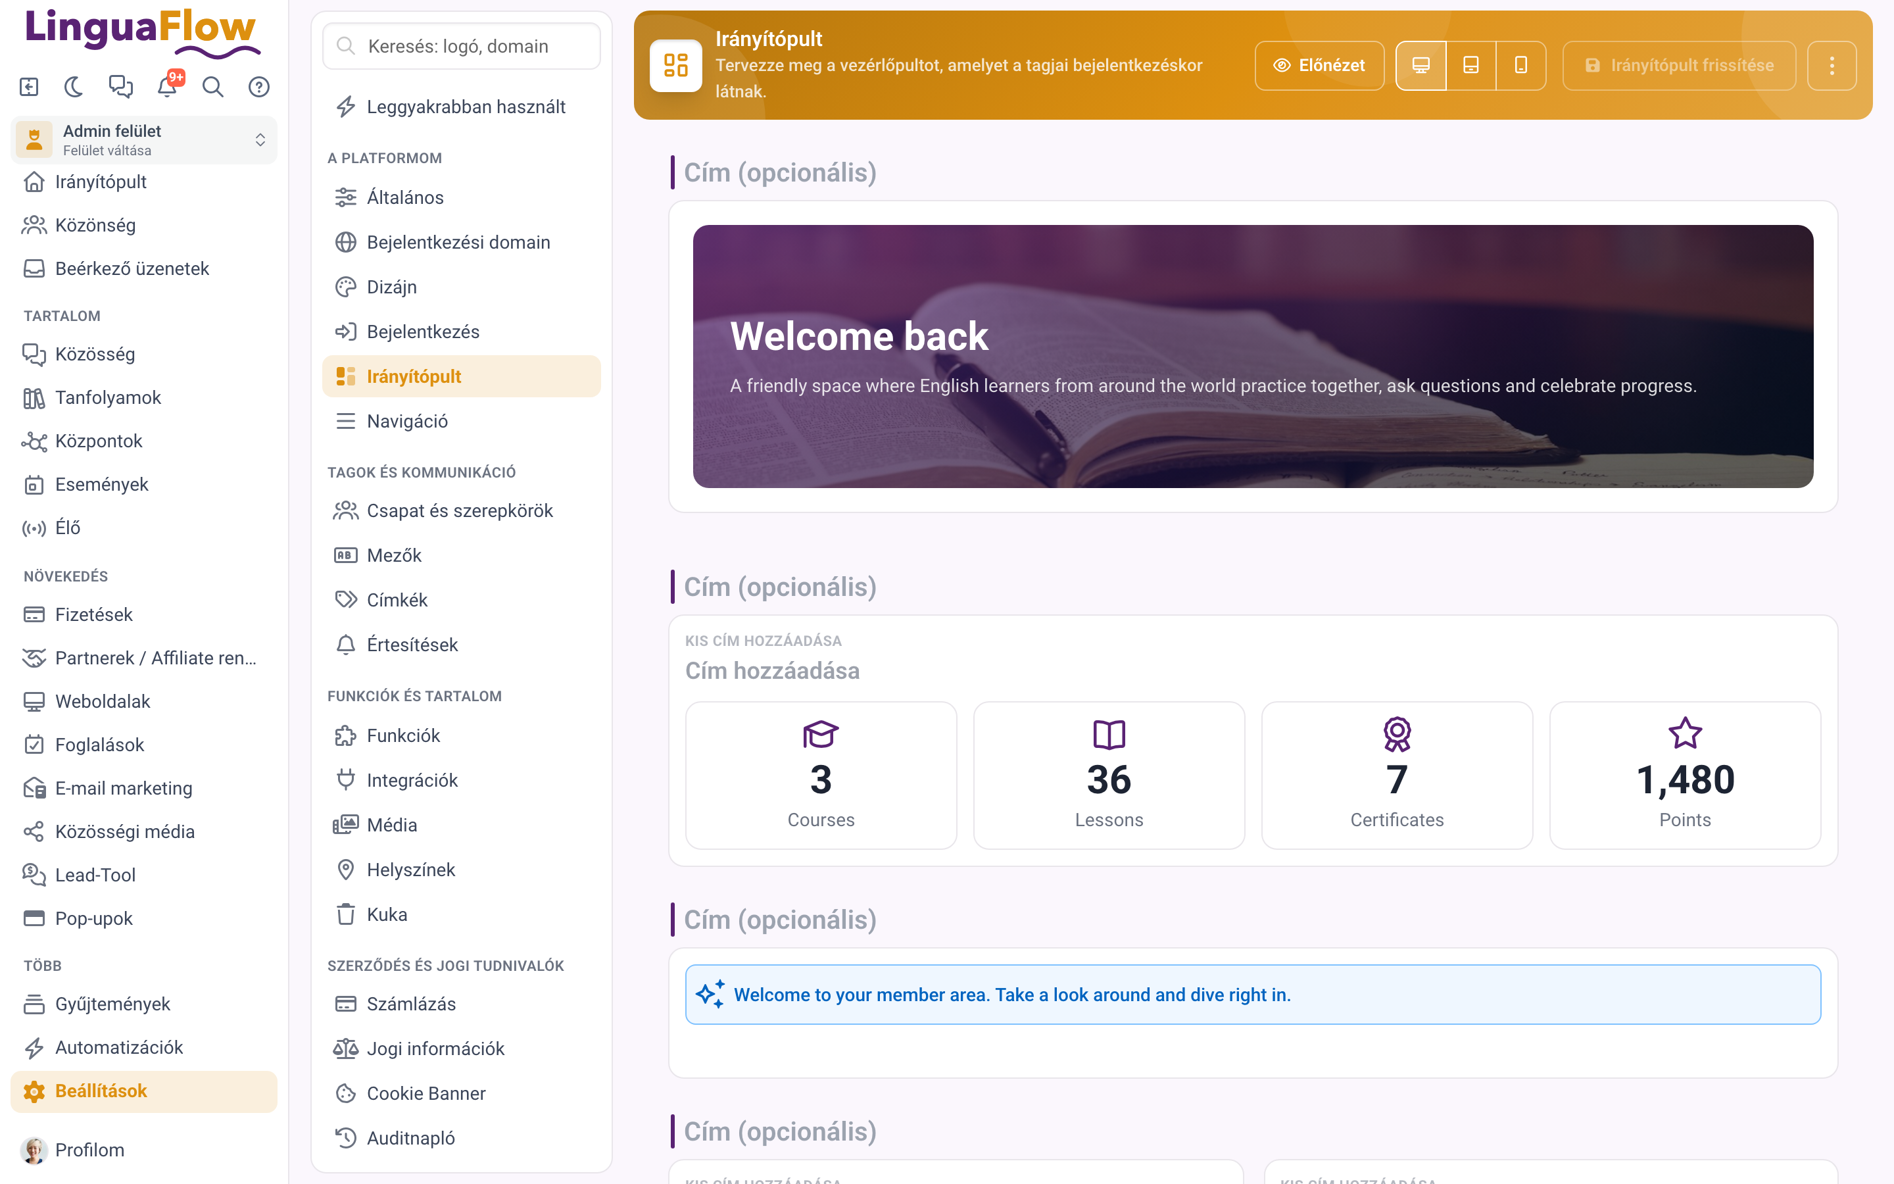Open Helyszínek locations settings
The image size is (1894, 1184).
click(x=462, y=869)
